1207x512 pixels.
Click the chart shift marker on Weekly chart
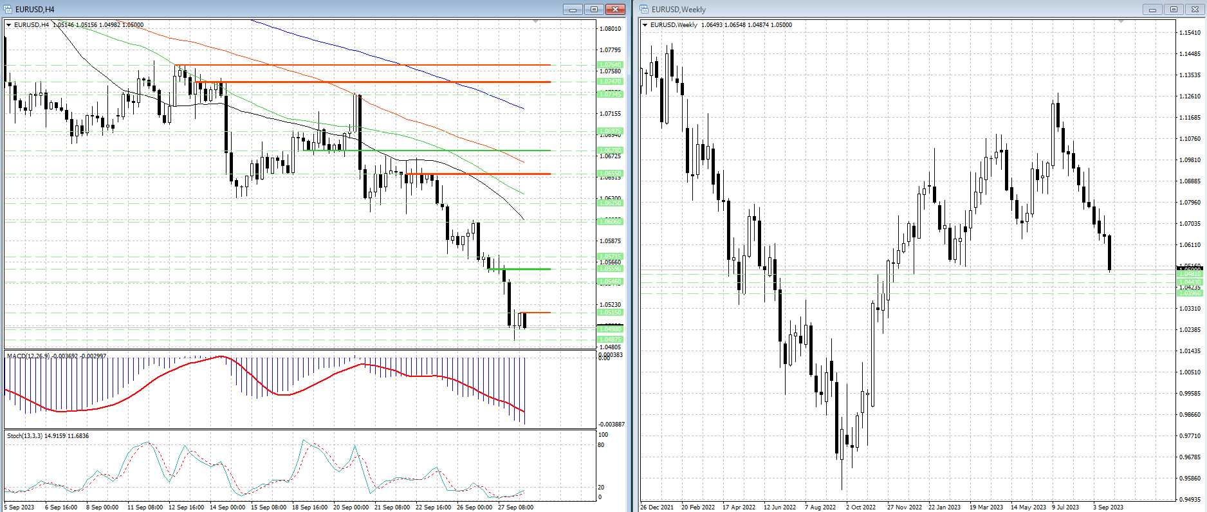(x=1121, y=22)
